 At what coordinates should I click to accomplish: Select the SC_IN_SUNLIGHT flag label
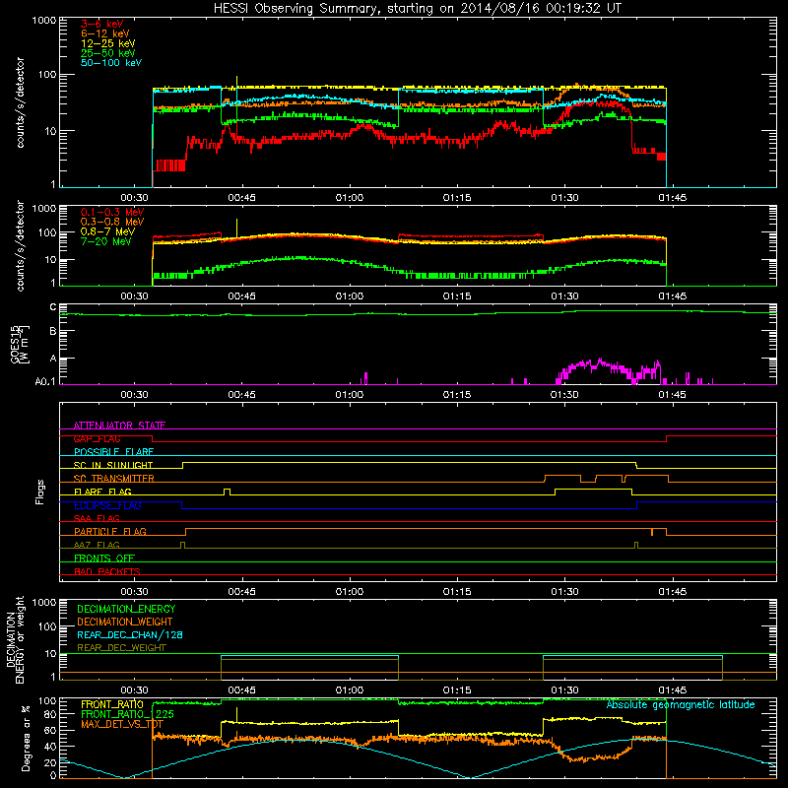[113, 465]
